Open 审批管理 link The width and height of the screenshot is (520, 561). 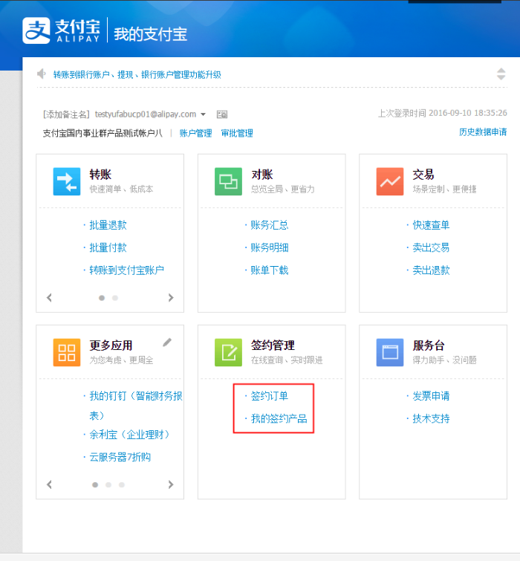237,133
